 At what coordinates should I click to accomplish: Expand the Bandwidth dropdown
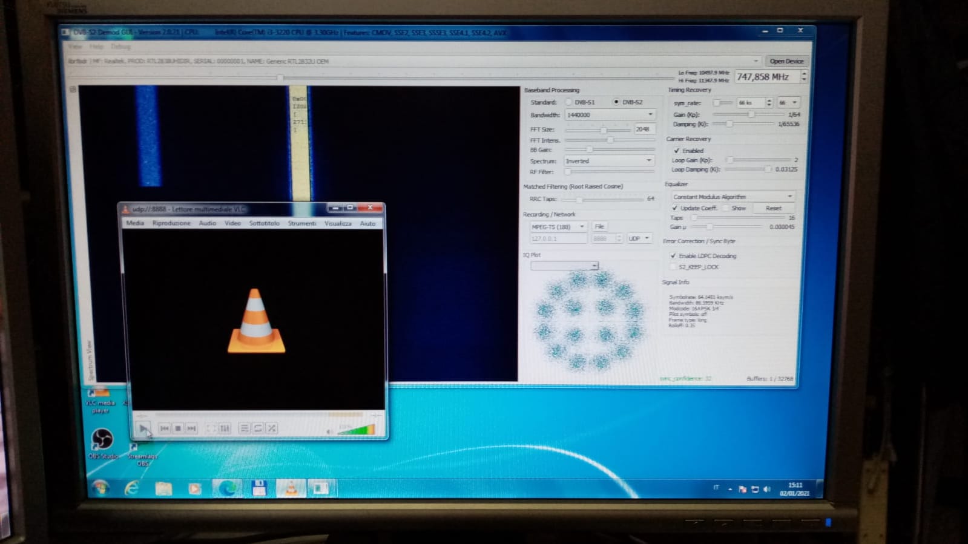(610, 114)
